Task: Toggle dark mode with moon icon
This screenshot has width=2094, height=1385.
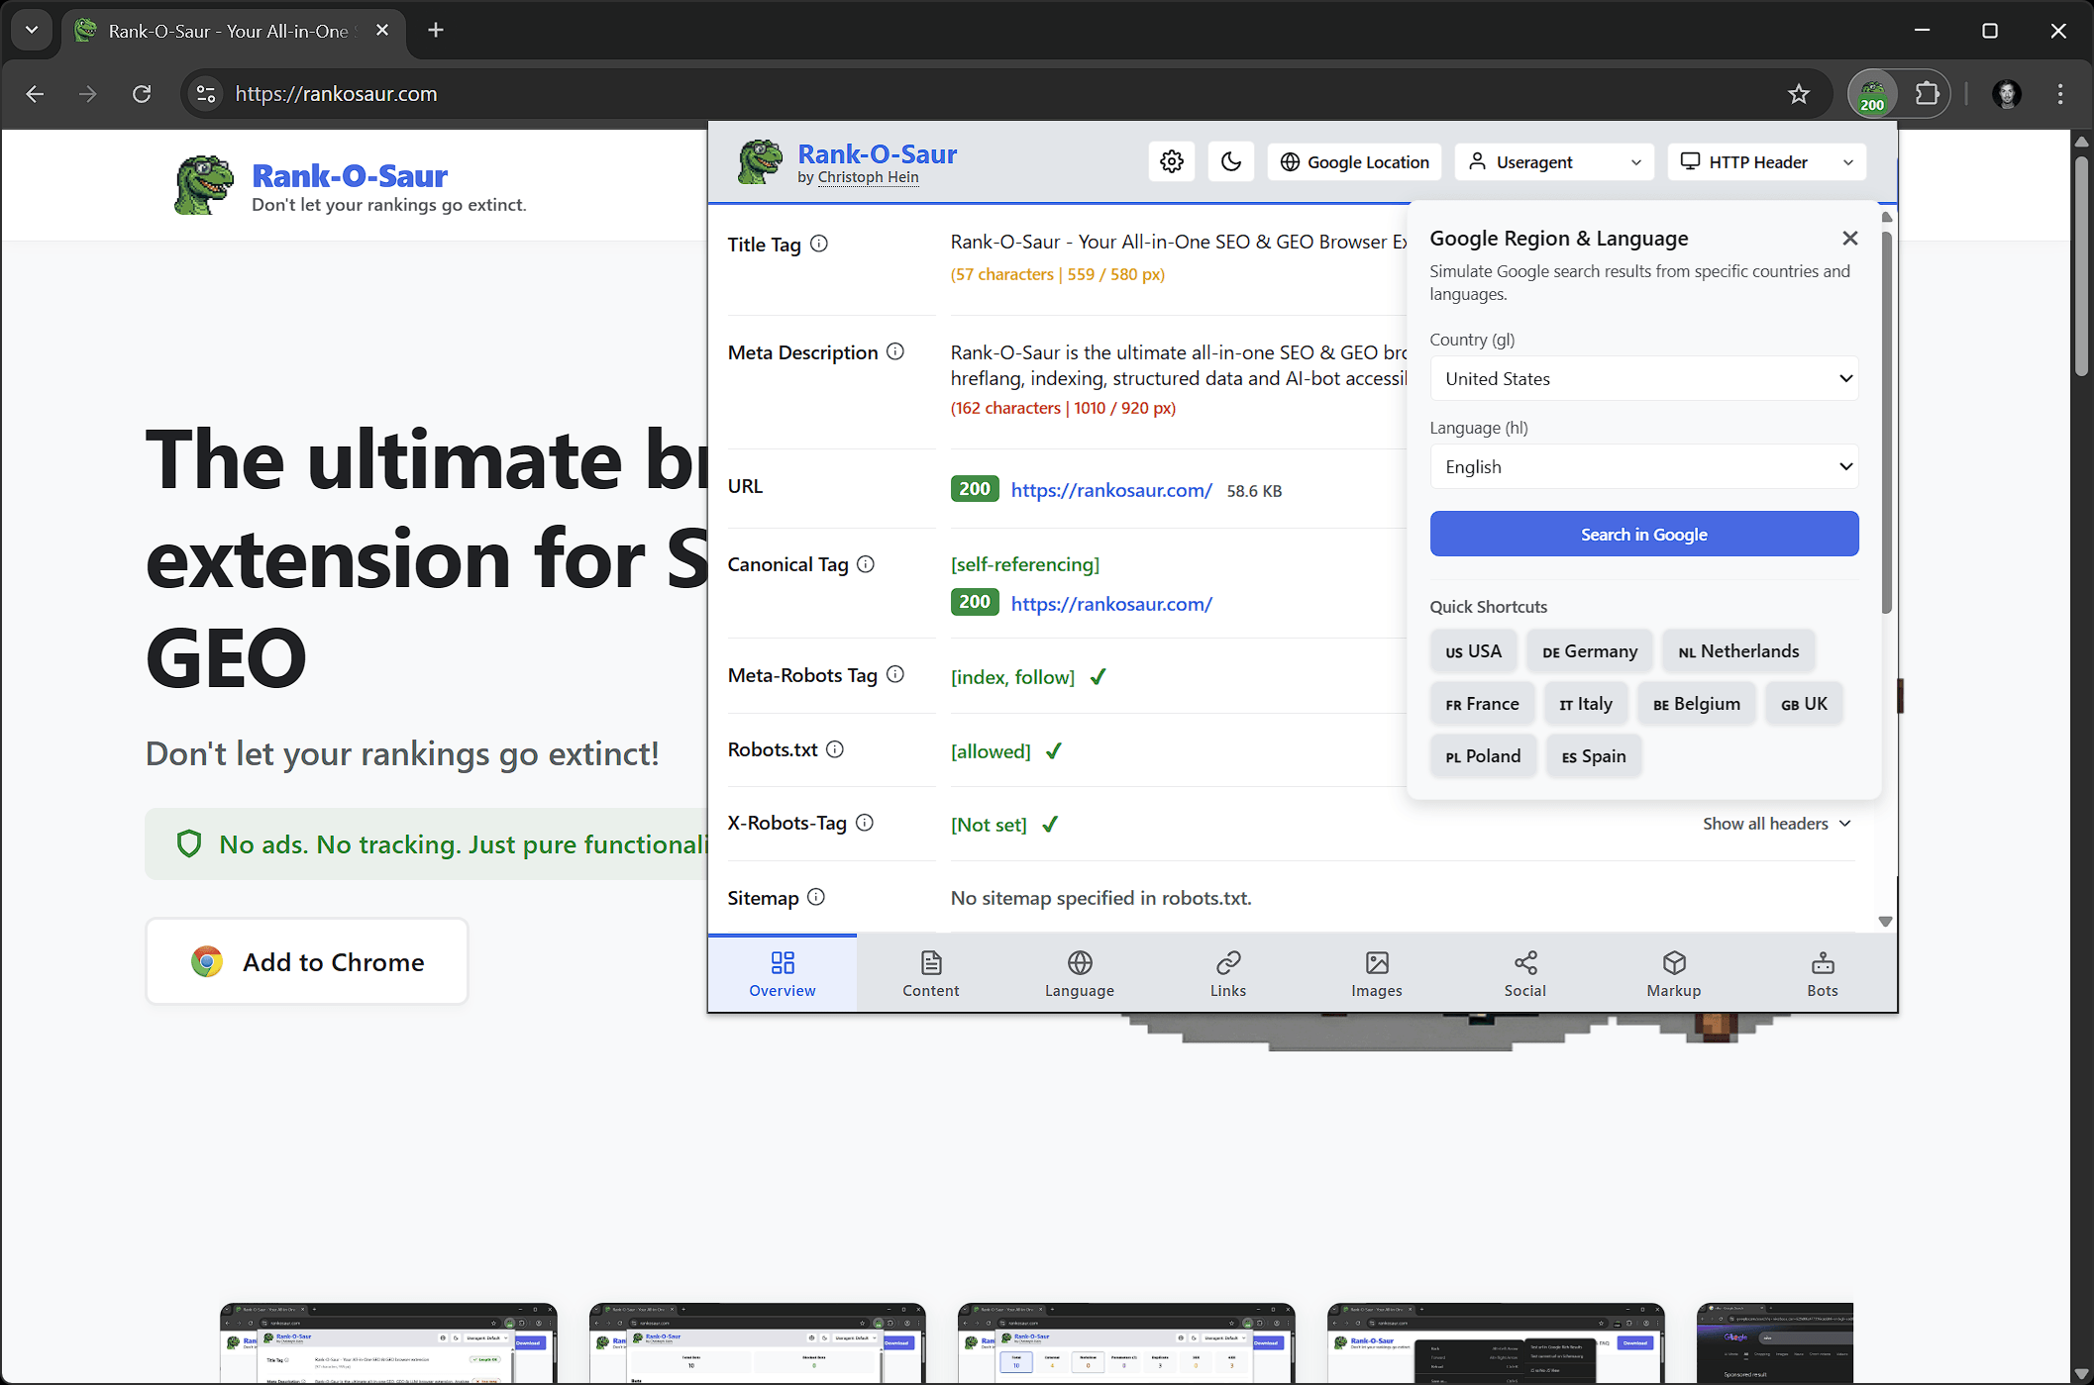Action: [1231, 161]
